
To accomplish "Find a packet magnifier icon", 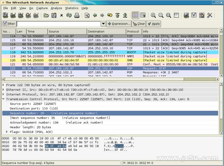I will [x=87, y=15].
